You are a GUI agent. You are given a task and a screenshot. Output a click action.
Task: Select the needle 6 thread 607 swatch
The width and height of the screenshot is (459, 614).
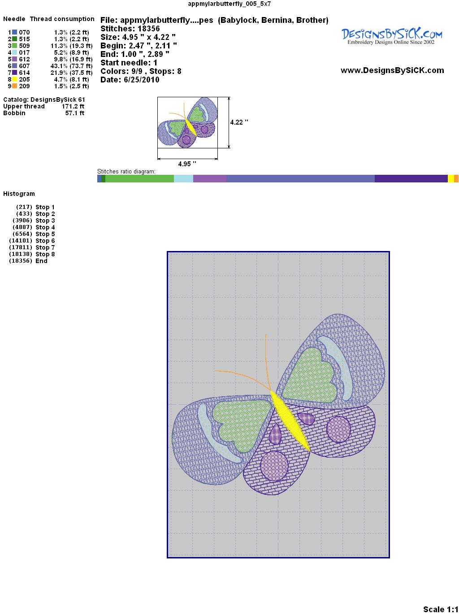[15, 66]
